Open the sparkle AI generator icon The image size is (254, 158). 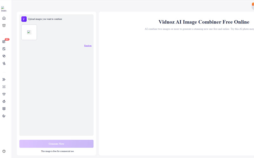point(4,79)
